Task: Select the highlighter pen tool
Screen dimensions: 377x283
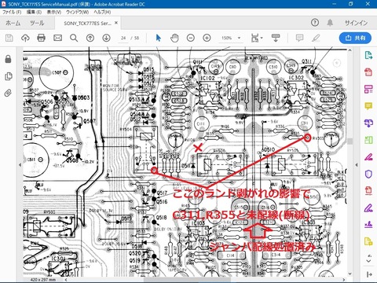Action: (316, 39)
